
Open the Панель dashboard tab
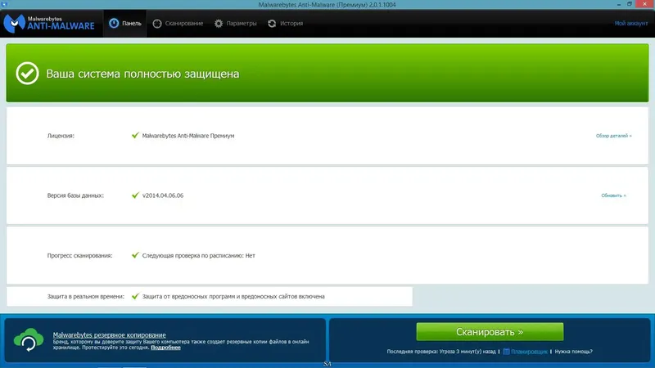tap(125, 24)
